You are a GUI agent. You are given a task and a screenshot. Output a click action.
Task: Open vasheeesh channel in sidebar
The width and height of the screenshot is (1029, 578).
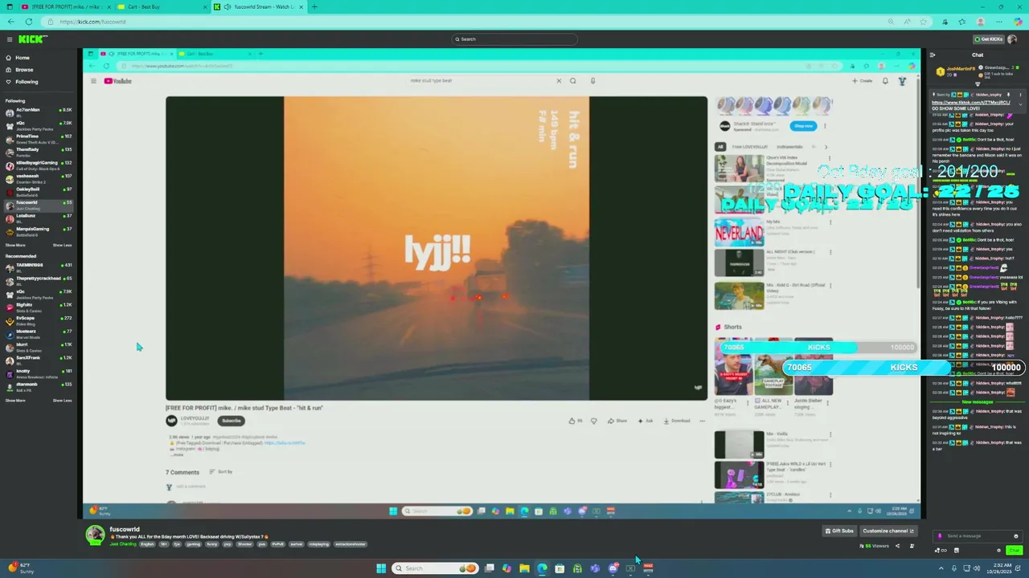[x=39, y=177]
